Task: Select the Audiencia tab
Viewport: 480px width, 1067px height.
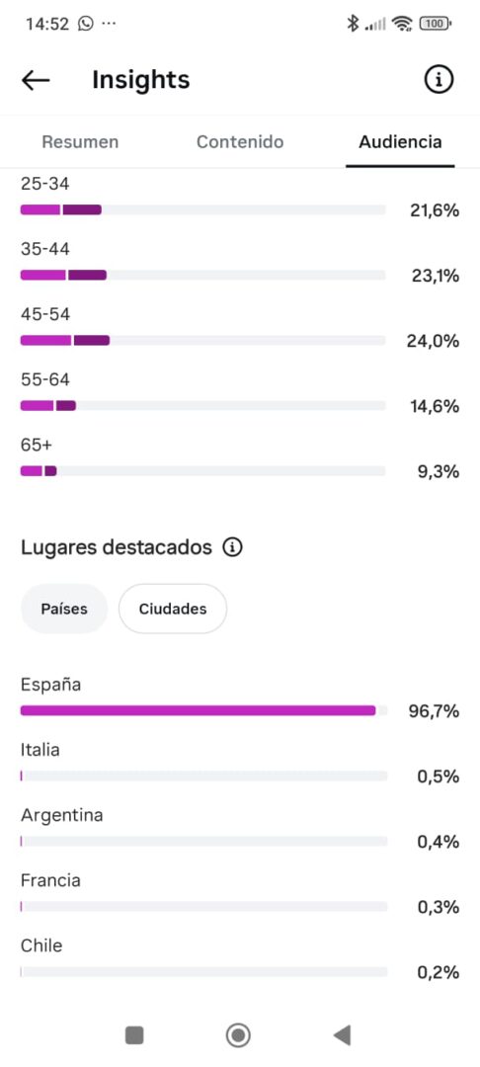Action: click(x=400, y=141)
